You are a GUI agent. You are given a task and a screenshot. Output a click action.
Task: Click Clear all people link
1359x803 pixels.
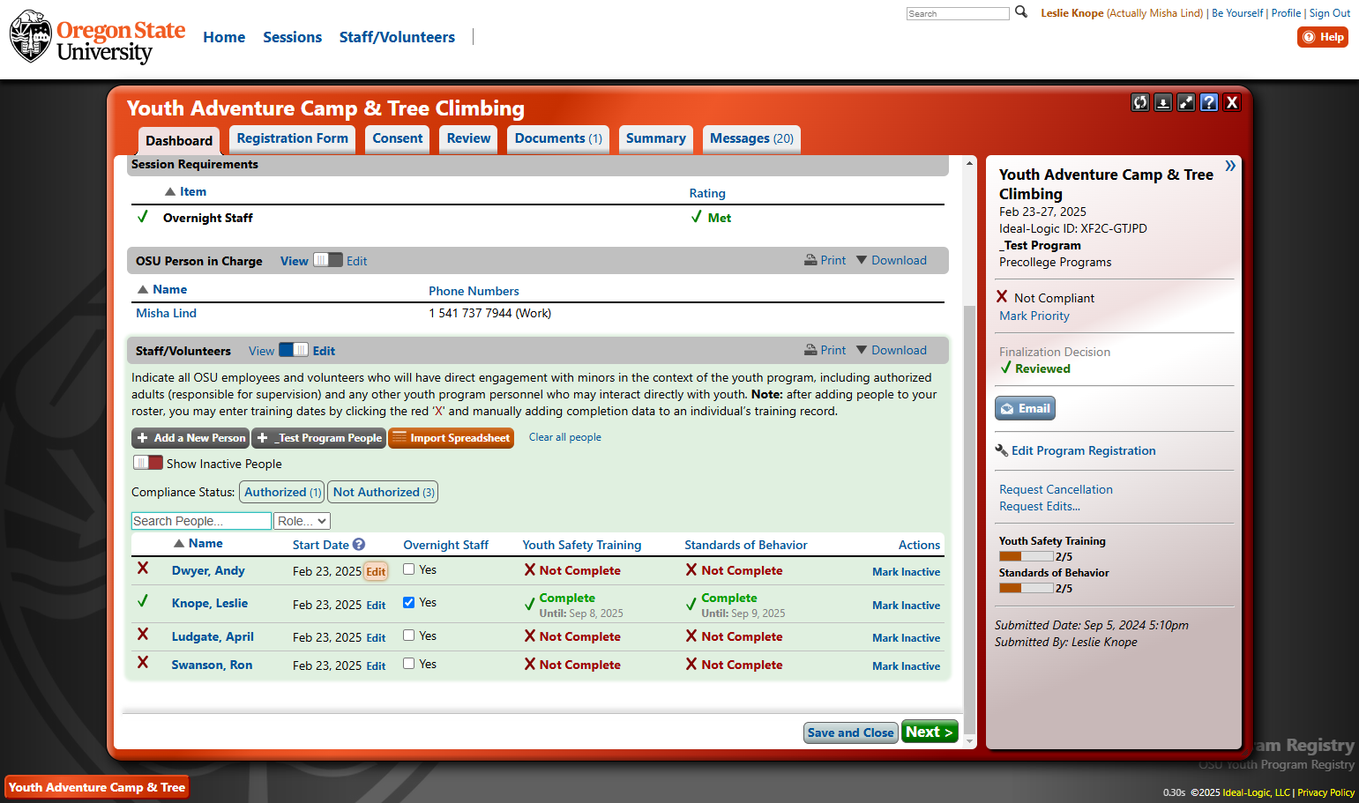565,437
